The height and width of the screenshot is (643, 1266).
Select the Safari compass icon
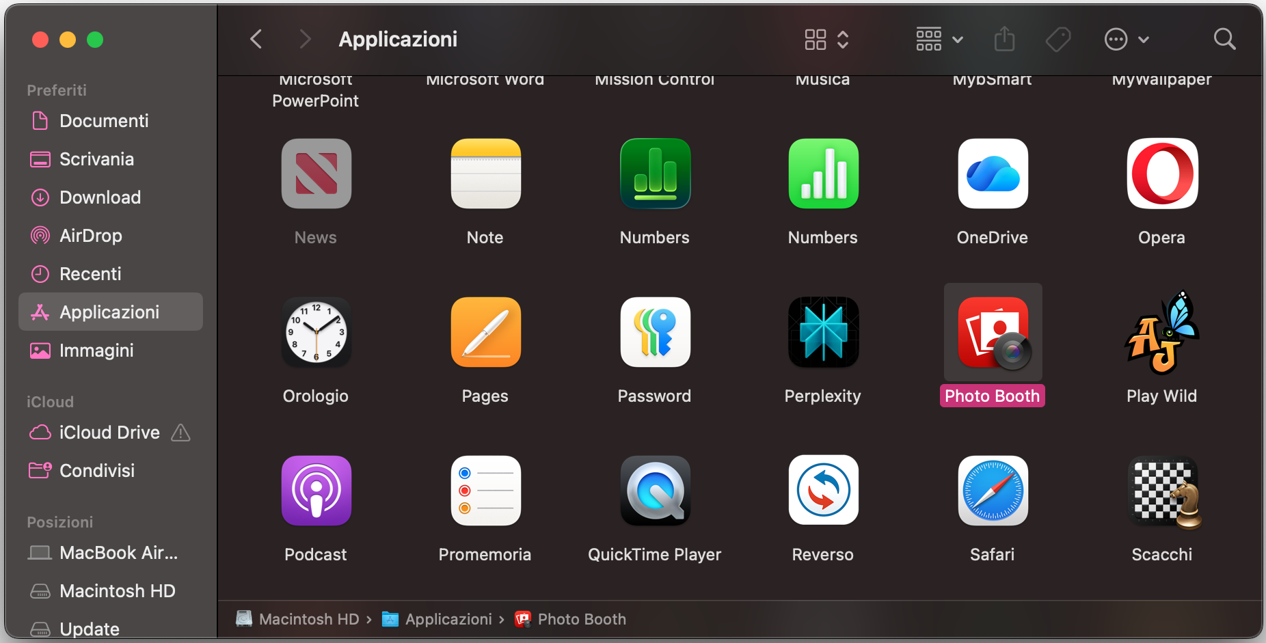point(993,491)
